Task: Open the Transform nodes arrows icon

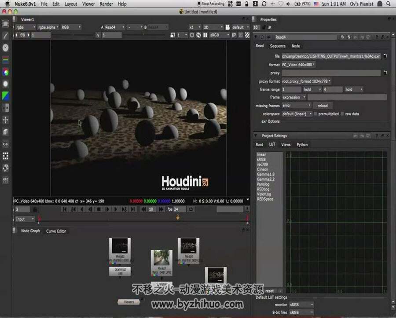Action: click(x=6, y=120)
